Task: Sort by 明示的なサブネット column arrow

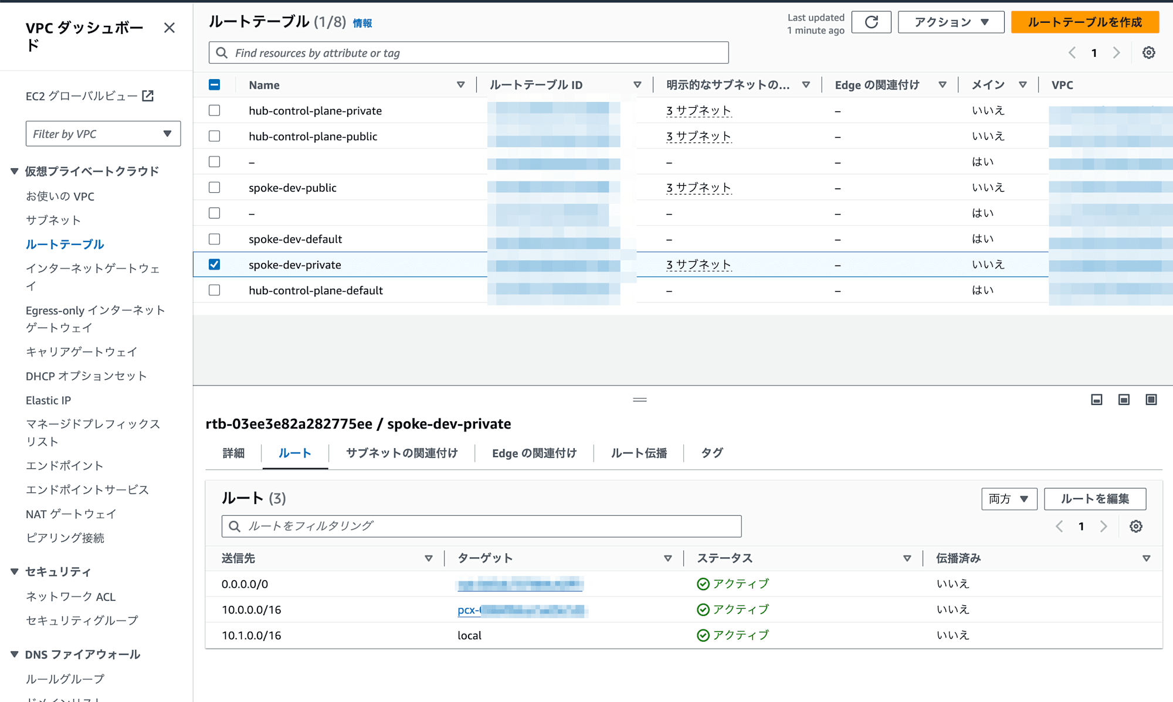Action: coord(806,85)
